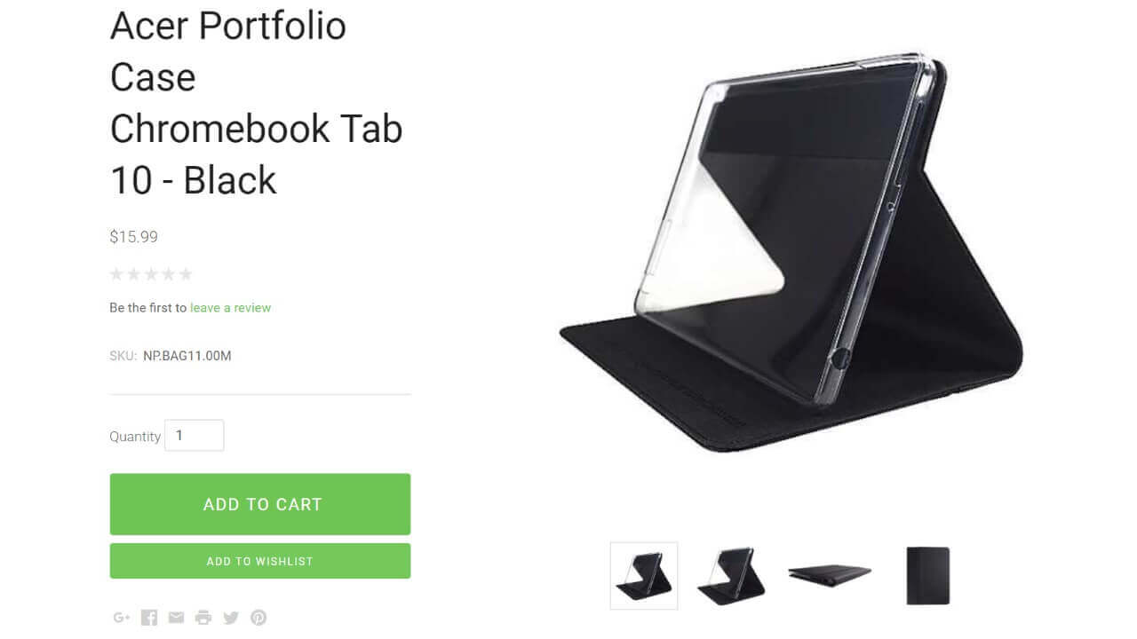Share product on Google Plus
The image size is (1137, 639).
(122, 618)
